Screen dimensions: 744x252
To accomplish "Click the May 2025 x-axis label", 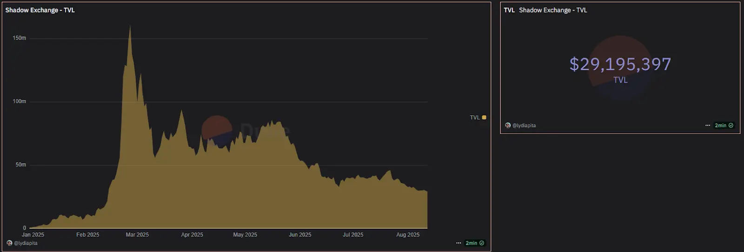I will click(245, 235).
